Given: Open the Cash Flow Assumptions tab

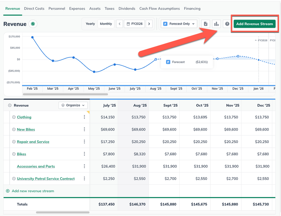Looking at the screenshot, I should 160,8.
